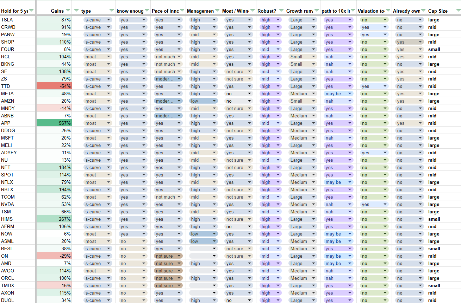Open filter icon on Hold for 5 ye column

(31, 11)
